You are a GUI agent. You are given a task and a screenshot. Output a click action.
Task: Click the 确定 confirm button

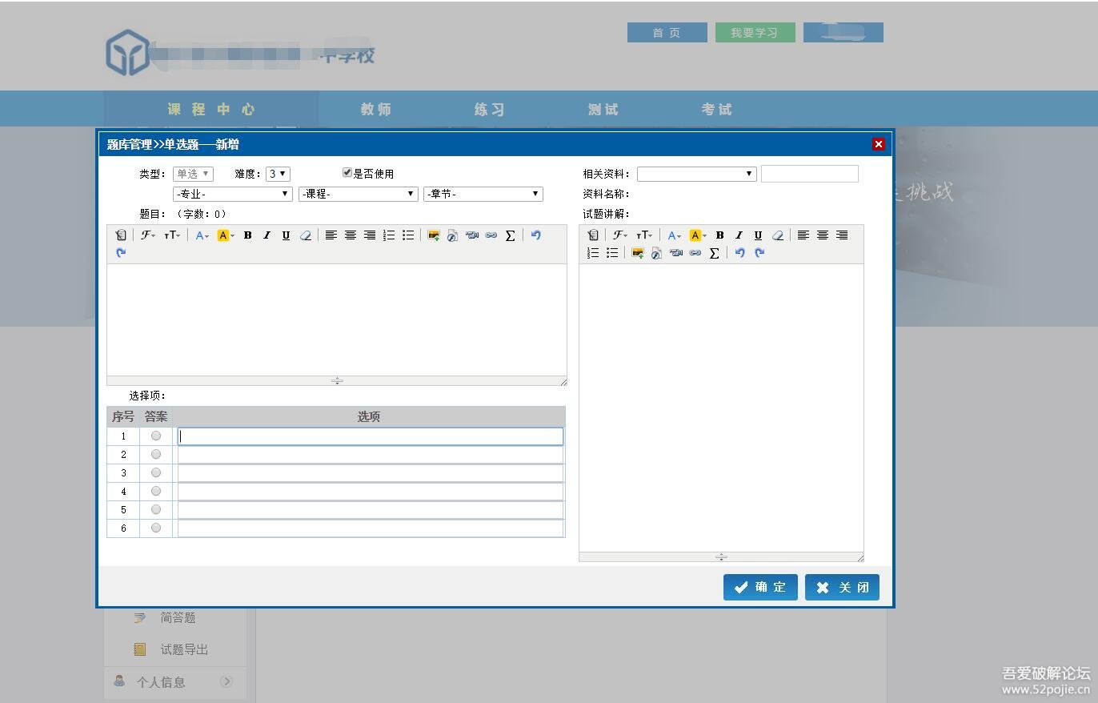[x=760, y=587]
